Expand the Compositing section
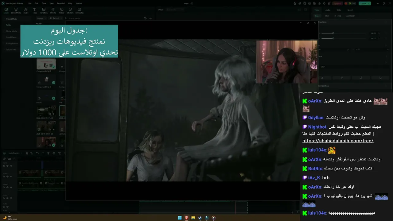The width and height of the screenshot is (393, 221). pos(323,86)
